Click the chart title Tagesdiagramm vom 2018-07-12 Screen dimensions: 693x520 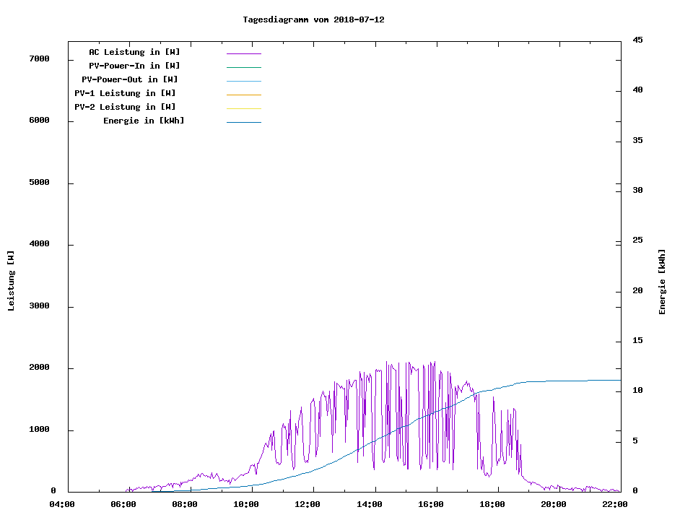click(x=313, y=19)
